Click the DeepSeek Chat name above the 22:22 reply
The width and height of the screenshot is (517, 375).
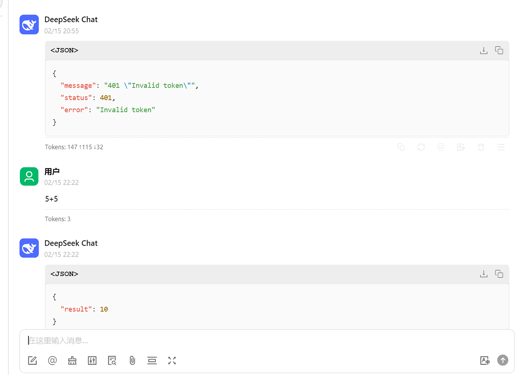pyautogui.click(x=71, y=243)
